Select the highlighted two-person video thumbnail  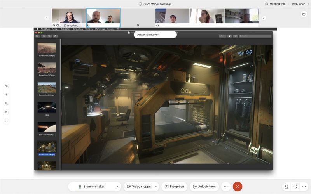click(x=103, y=17)
